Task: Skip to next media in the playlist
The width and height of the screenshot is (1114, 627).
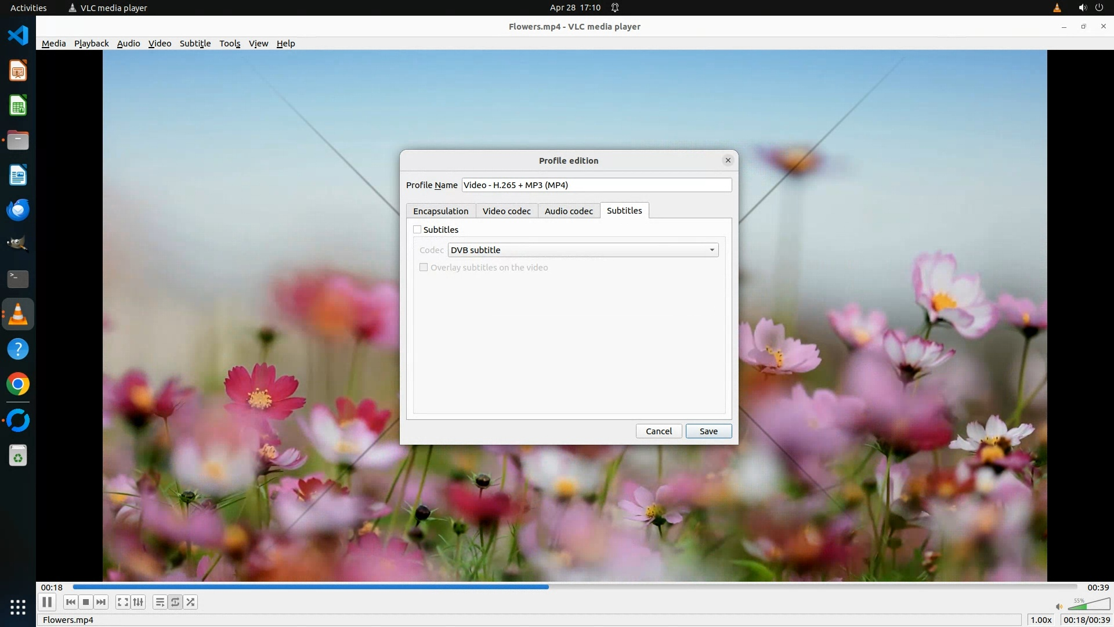Action: [101, 602]
